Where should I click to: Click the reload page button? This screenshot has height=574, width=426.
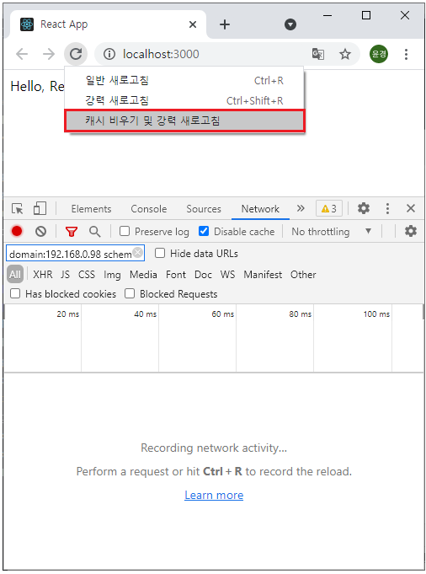tap(76, 54)
